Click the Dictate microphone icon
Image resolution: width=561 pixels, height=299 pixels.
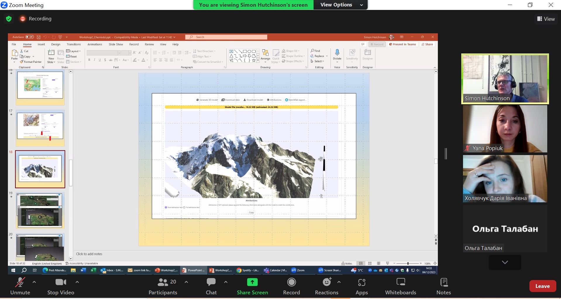[337, 53]
